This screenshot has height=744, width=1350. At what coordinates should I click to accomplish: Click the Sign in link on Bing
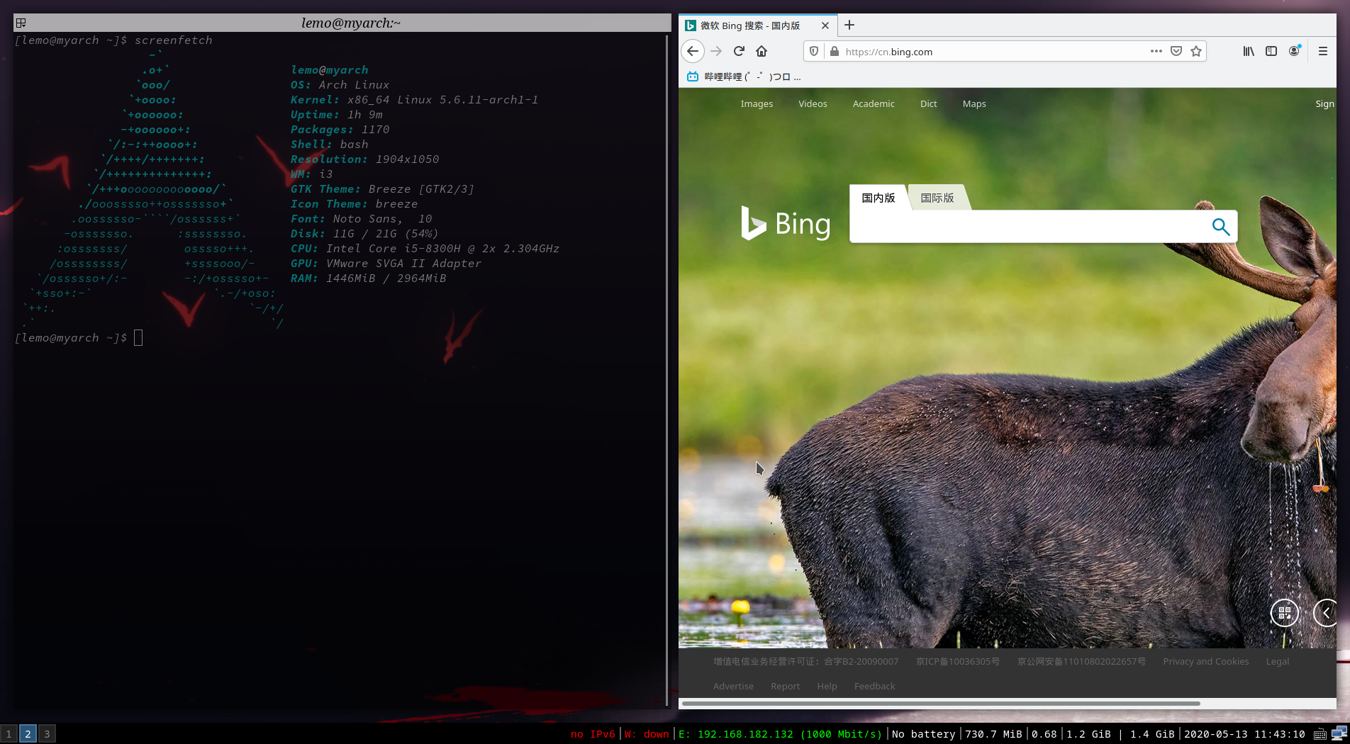[1324, 103]
